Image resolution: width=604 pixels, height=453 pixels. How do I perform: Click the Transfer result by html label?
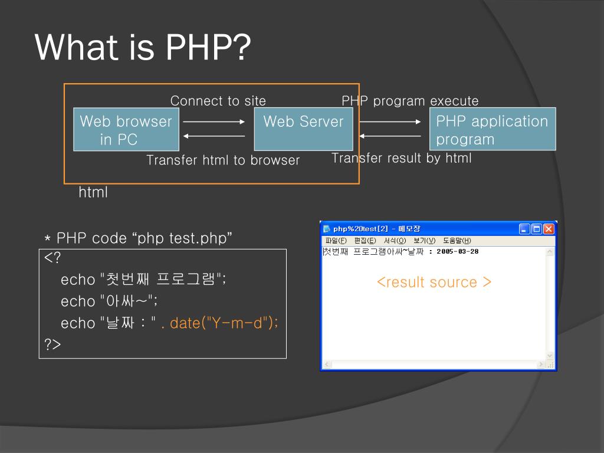(x=401, y=158)
